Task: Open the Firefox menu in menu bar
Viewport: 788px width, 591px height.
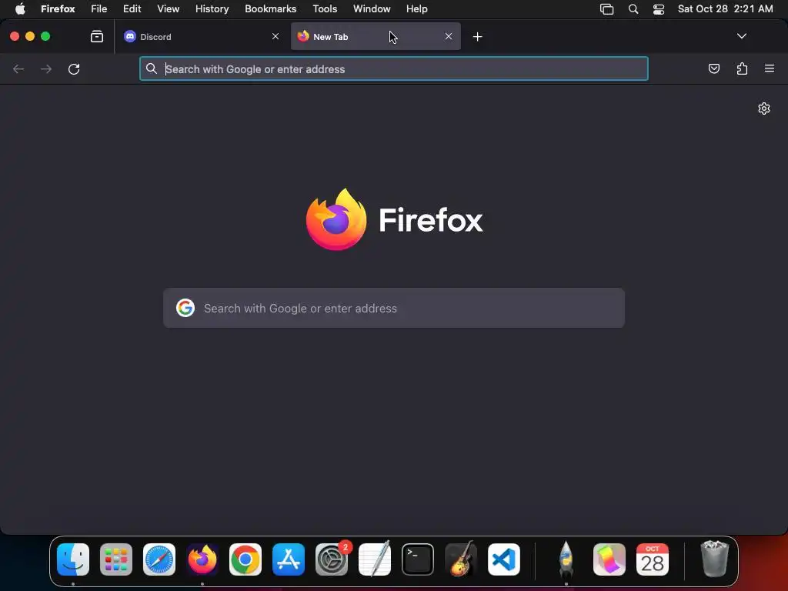Action: click(58, 8)
